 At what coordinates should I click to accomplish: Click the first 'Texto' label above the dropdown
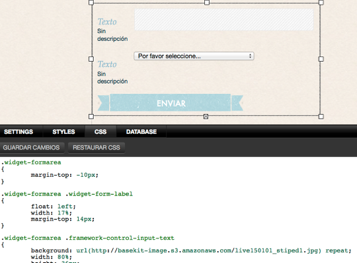(107, 22)
